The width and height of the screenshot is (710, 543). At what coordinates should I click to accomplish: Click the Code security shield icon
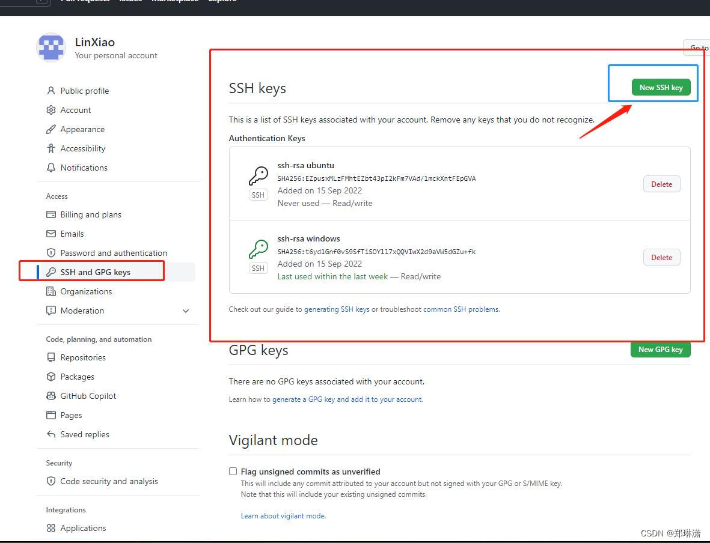pos(51,481)
